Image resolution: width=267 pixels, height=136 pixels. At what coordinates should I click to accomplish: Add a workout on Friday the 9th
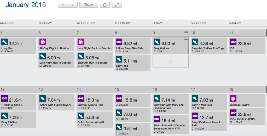pos(170,61)
